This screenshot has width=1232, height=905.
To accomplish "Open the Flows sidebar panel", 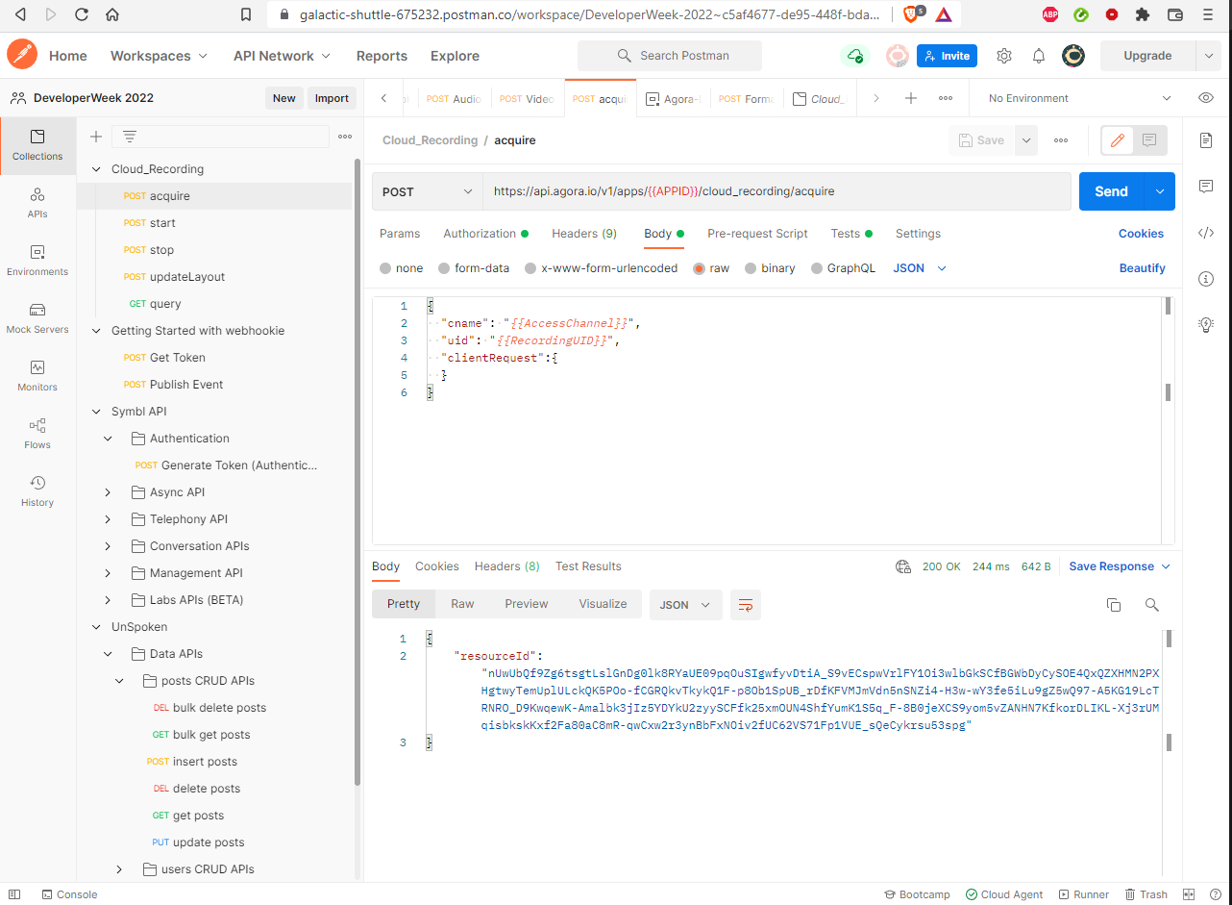I will click(x=37, y=433).
